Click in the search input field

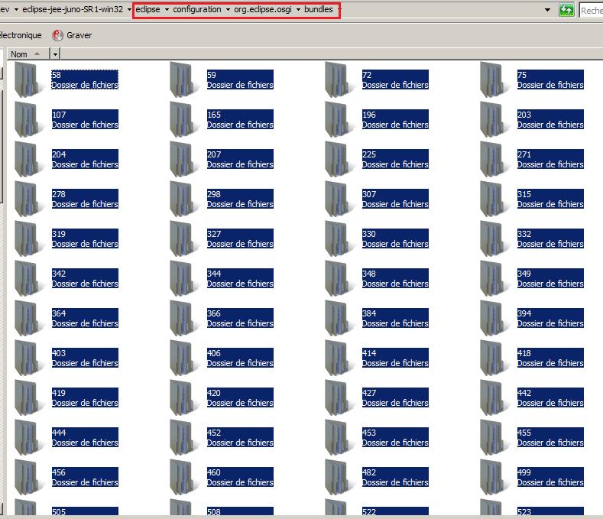click(592, 10)
